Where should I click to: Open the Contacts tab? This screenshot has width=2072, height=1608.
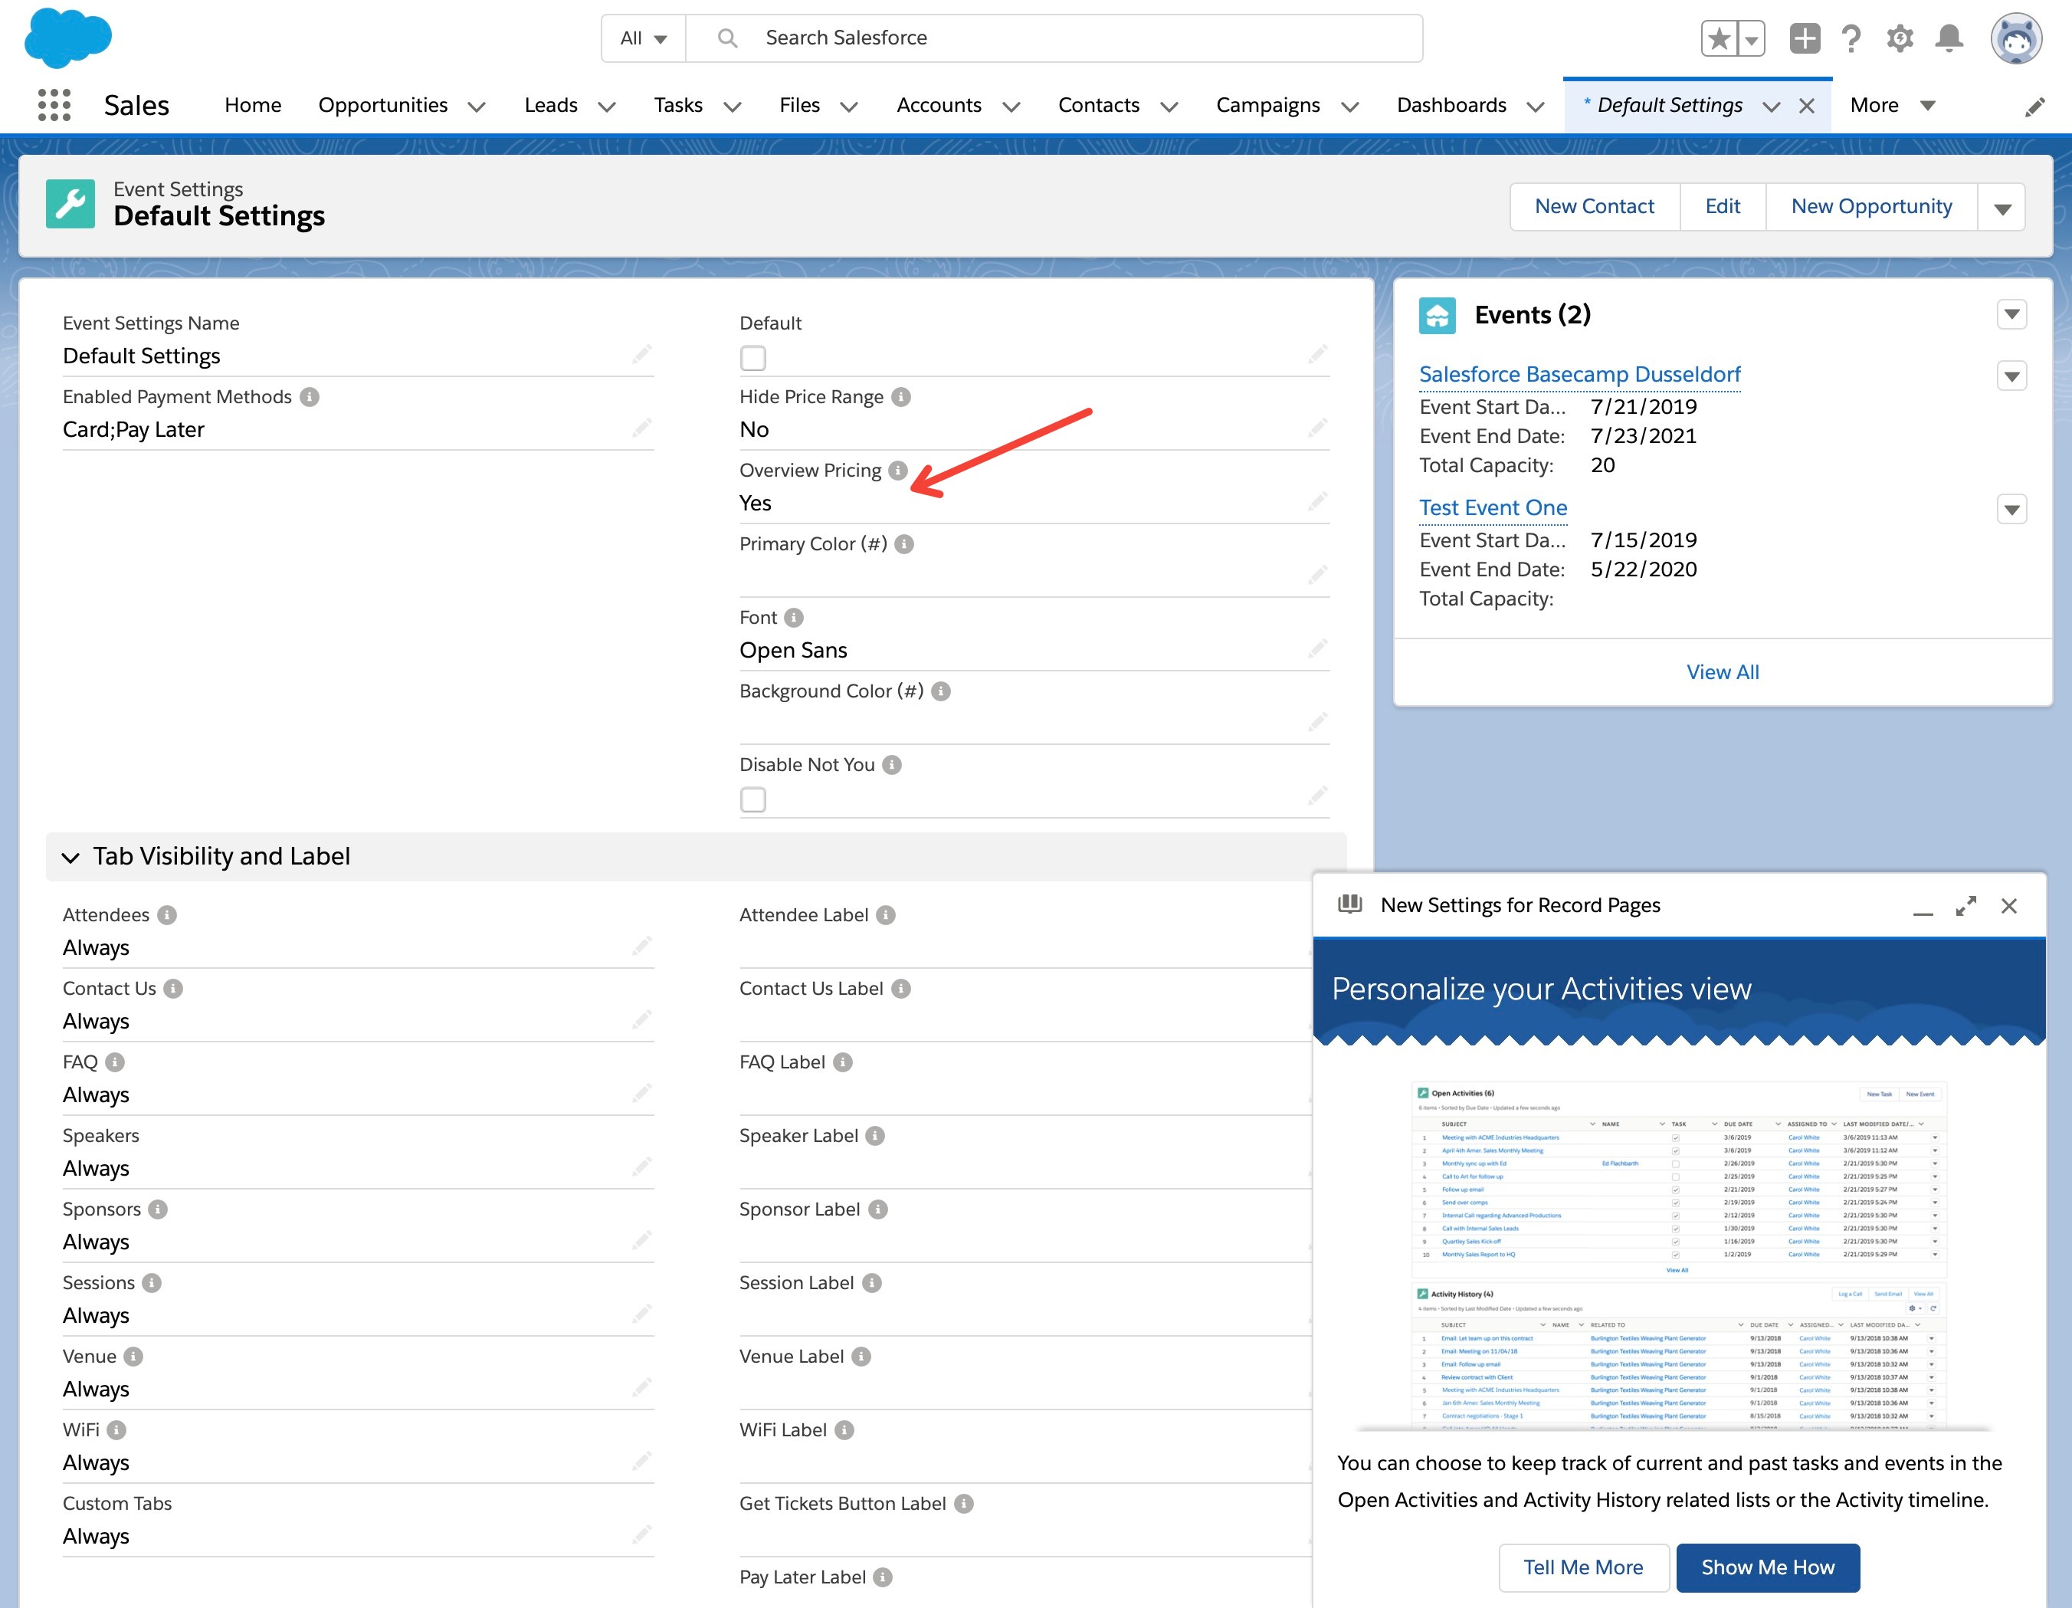click(x=1099, y=105)
